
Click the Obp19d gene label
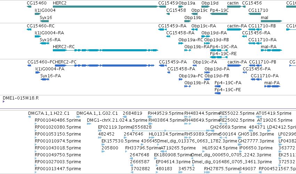point(210,3)
